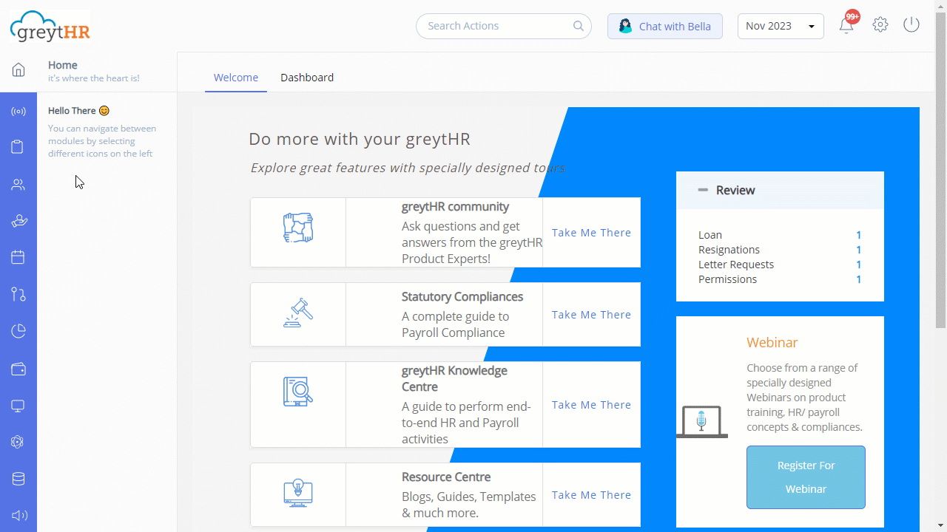Click the greytHR community card title
This screenshot has height=532, width=947.
tap(455, 207)
